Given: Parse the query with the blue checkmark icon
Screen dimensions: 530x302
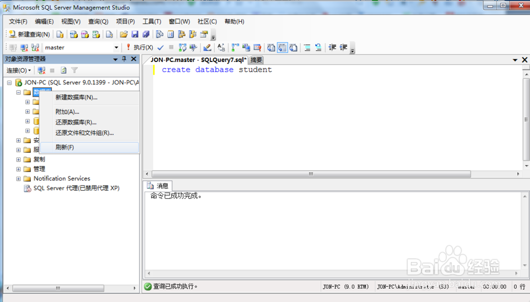Looking at the screenshot, I should 161,48.
